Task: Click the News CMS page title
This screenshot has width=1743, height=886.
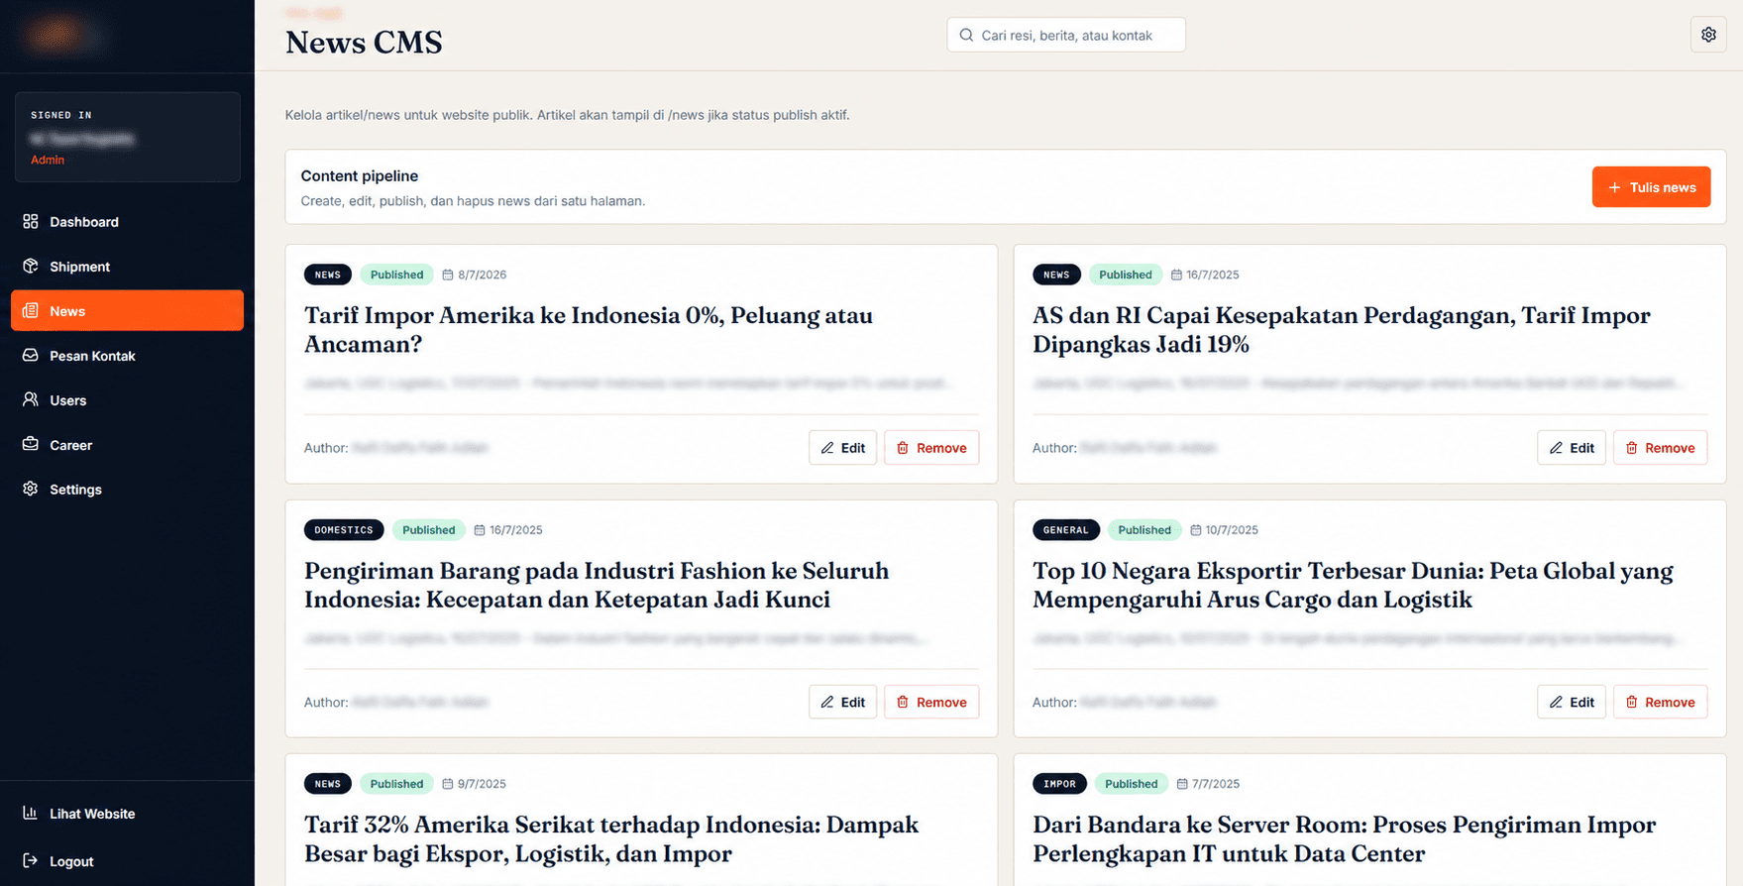Action: pyautogui.click(x=364, y=43)
